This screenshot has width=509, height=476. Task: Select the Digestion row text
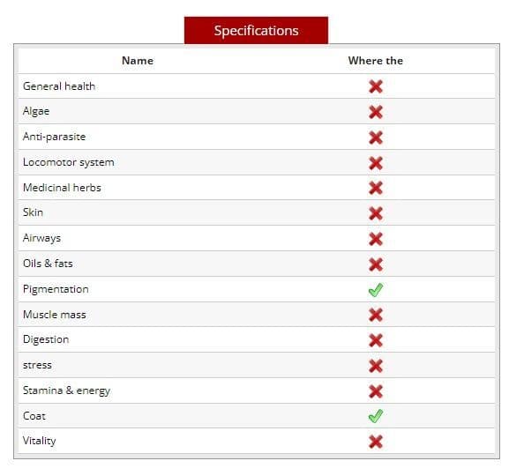click(46, 339)
